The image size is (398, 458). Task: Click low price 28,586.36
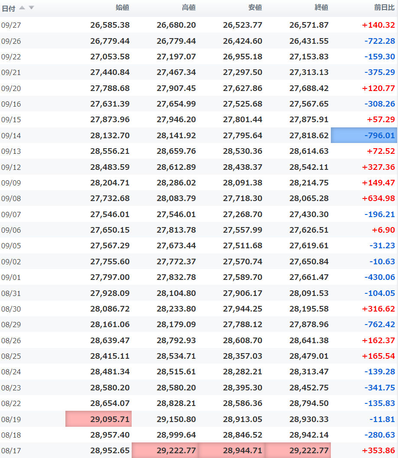[243, 403]
